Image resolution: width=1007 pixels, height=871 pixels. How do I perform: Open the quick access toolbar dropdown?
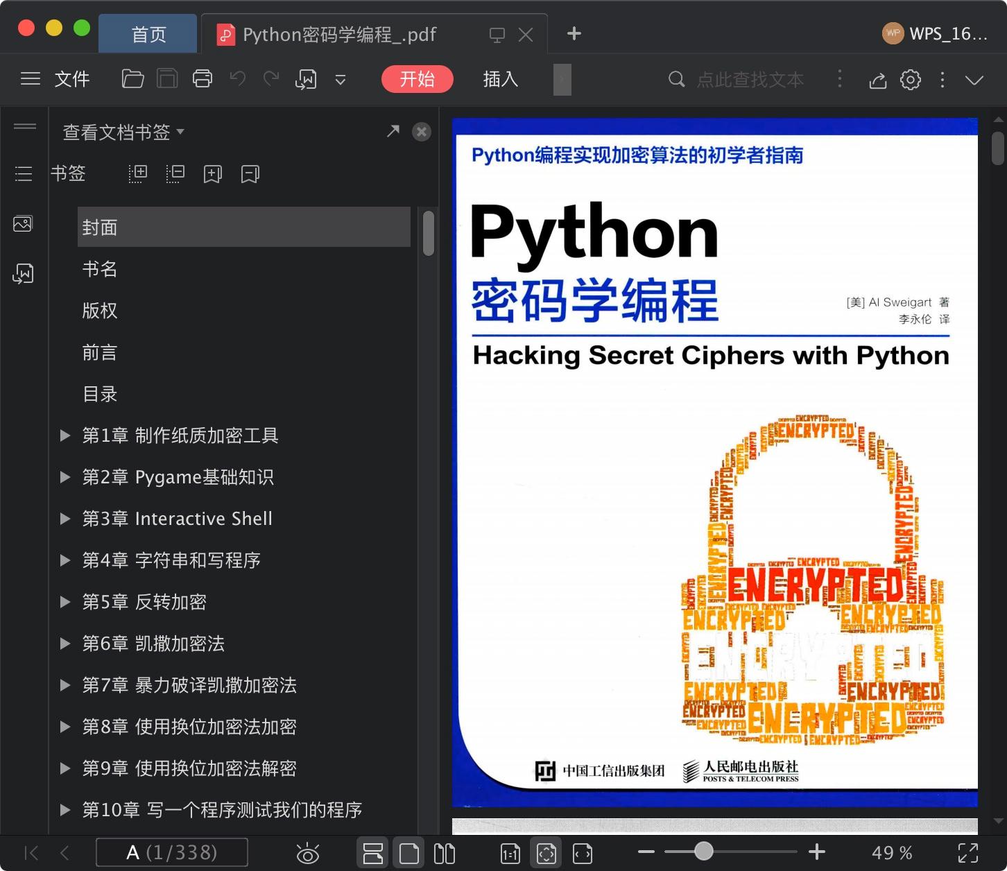tap(341, 80)
